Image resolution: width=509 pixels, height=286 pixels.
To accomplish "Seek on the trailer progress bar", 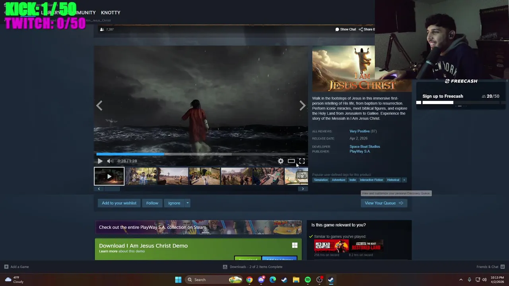I will tap(201, 154).
